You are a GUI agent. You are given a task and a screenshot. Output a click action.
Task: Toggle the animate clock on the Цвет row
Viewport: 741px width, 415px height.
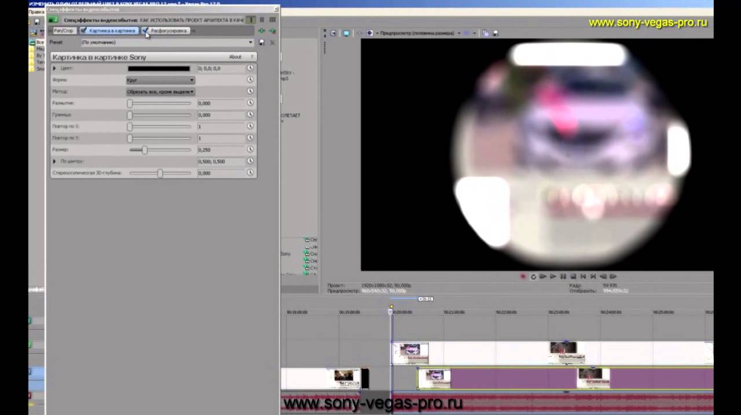point(250,68)
